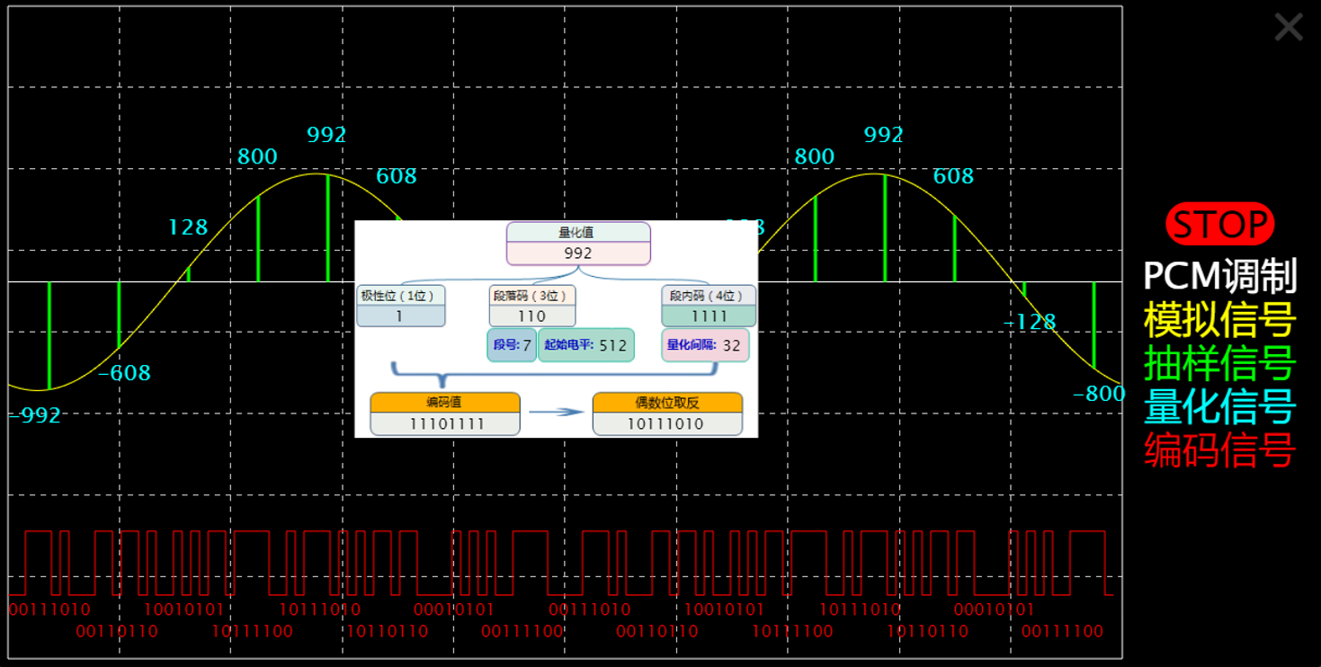This screenshot has height=667, width=1321.
Task: Close the PCM view with the X icon
Action: (x=1288, y=27)
